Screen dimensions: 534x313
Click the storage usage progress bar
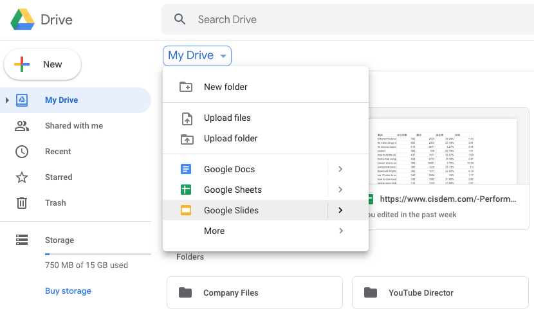pyautogui.click(x=98, y=254)
